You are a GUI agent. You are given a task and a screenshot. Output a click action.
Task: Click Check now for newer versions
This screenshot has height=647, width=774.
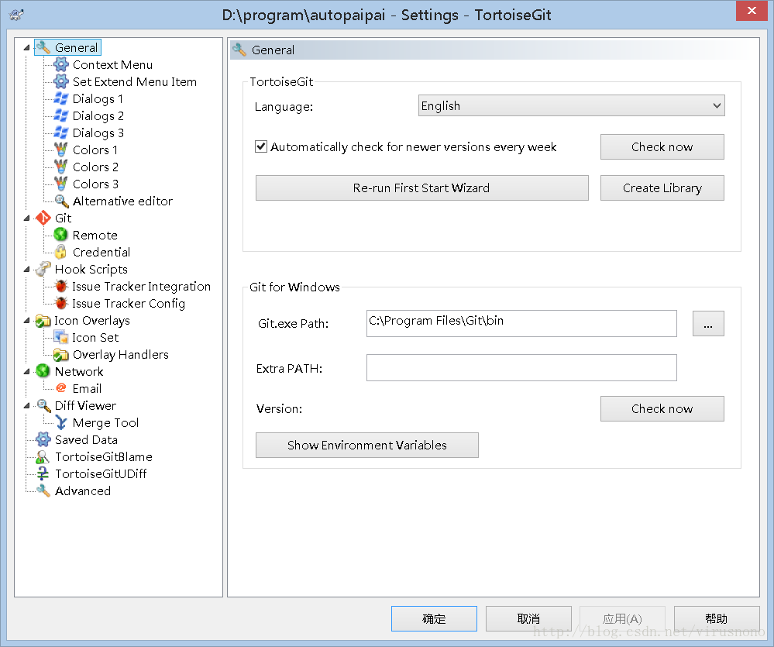click(662, 146)
